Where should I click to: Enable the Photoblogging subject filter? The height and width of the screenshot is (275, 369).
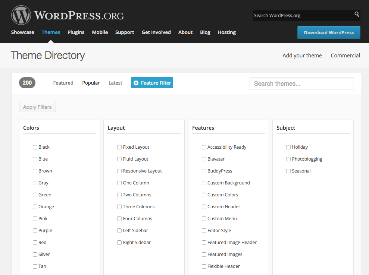pos(288,159)
